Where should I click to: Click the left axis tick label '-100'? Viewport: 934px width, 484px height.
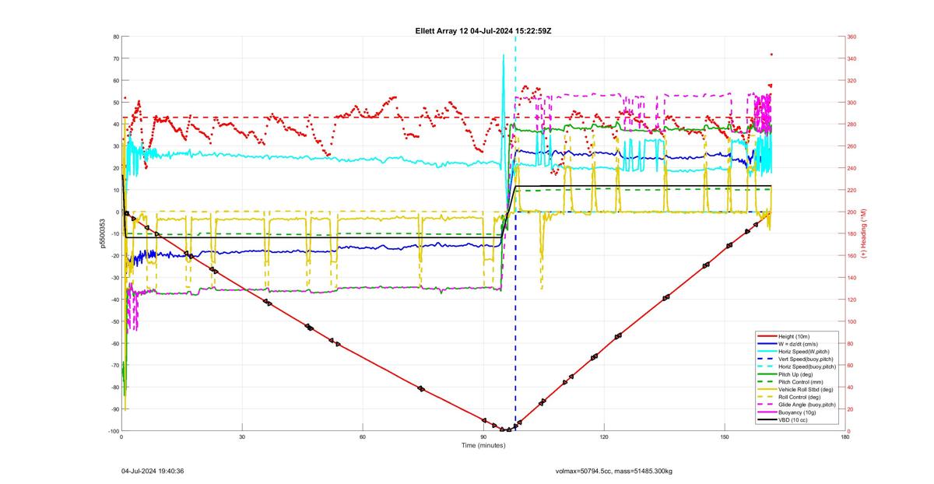click(x=113, y=431)
